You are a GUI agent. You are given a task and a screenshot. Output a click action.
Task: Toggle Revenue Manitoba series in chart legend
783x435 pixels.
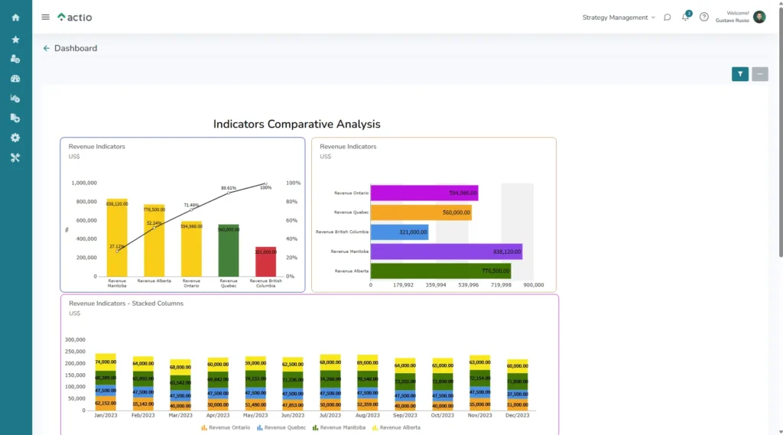click(x=339, y=427)
